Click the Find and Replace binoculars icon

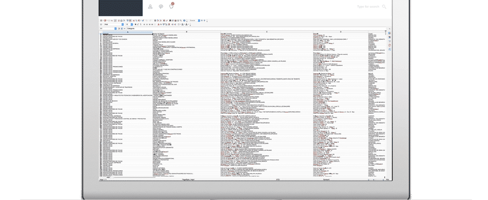[170, 20]
